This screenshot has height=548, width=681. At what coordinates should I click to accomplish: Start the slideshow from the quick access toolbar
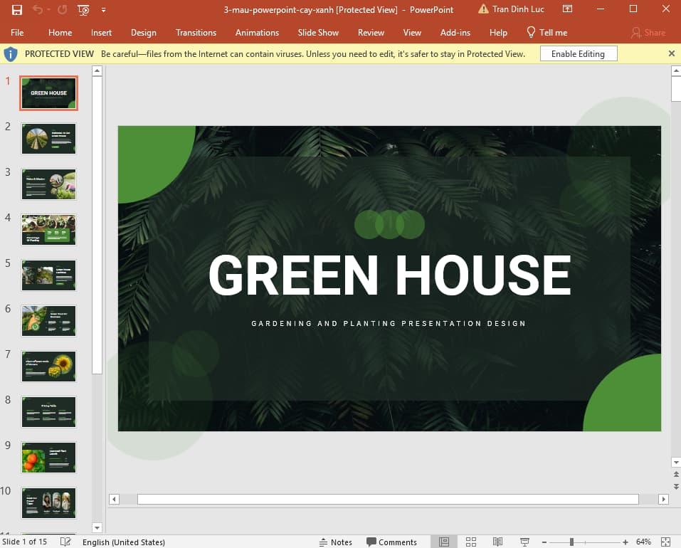(x=83, y=10)
